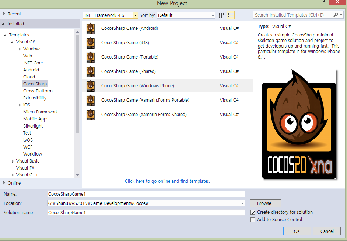
Task: Expand the Visual Basic tree node
Action: click(13, 161)
